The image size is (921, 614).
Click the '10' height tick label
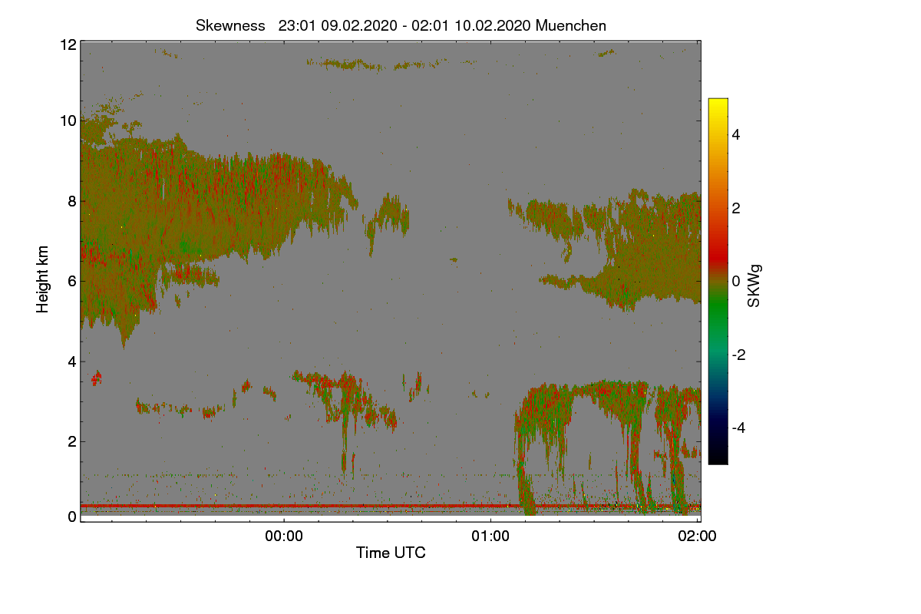[68, 120]
